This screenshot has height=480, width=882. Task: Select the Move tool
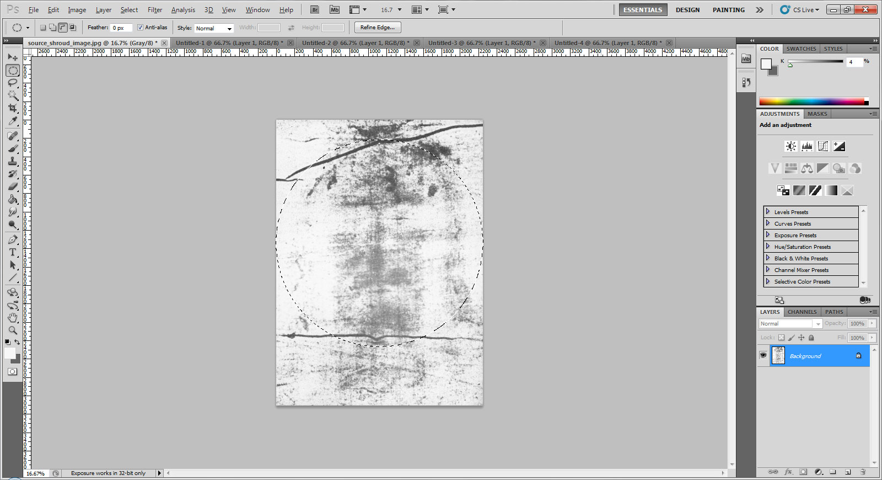(13, 57)
